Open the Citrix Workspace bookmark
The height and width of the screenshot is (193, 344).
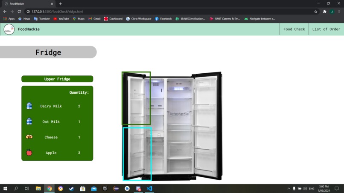(139, 19)
